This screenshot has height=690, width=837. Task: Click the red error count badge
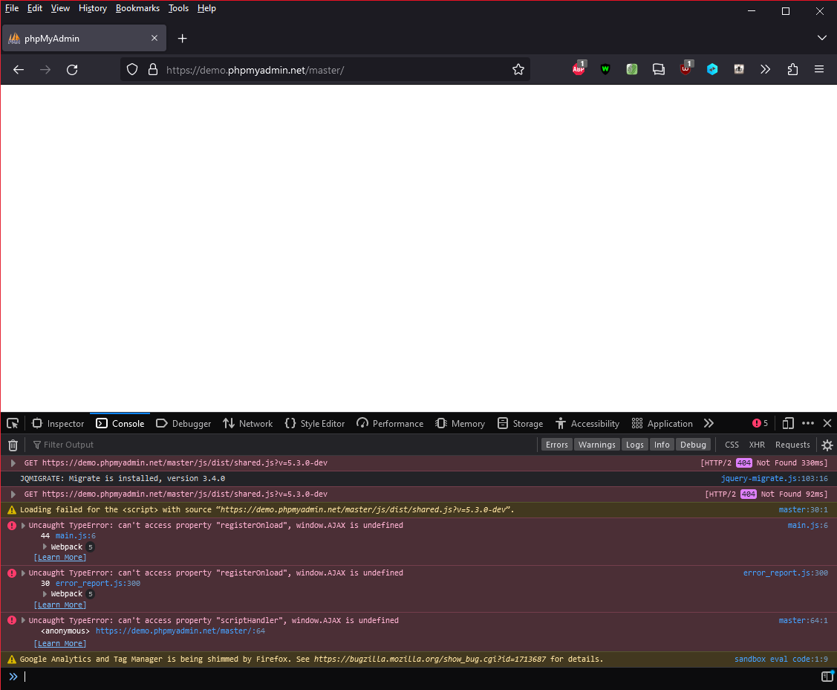coord(759,422)
